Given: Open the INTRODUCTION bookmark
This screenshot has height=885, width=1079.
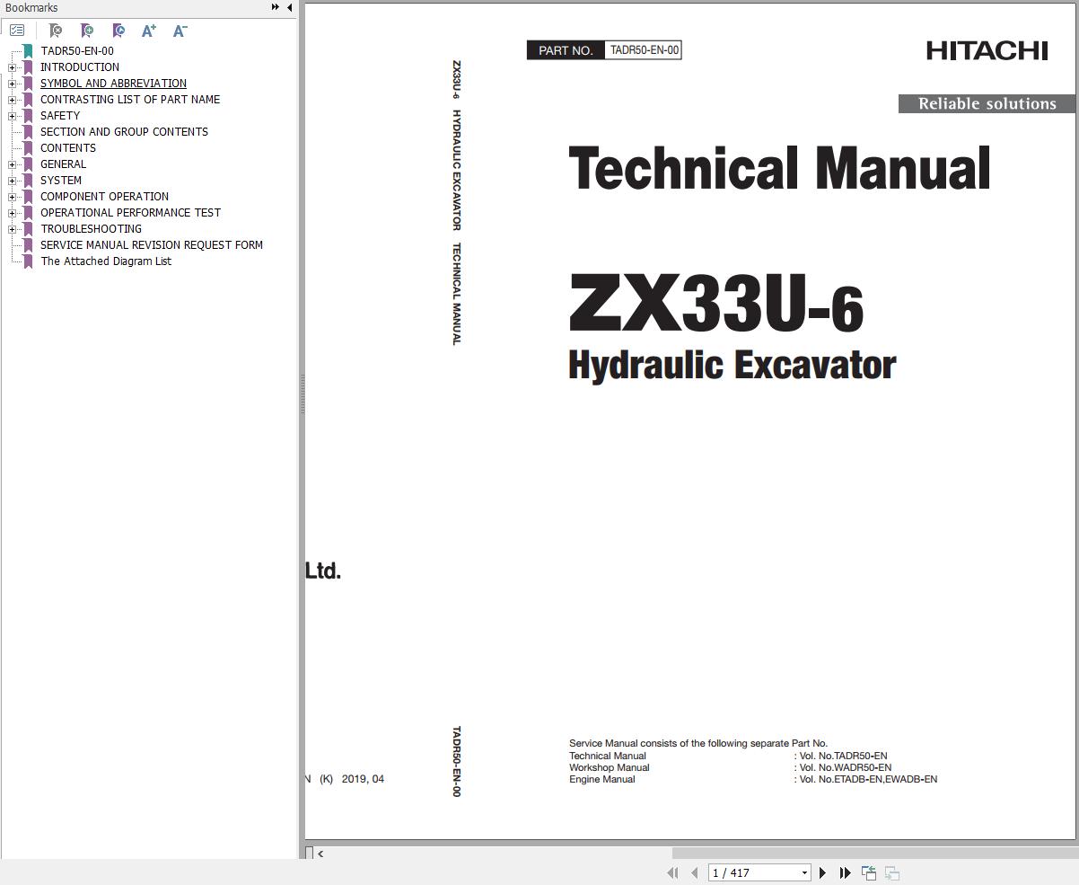Looking at the screenshot, I should pyautogui.click(x=80, y=67).
